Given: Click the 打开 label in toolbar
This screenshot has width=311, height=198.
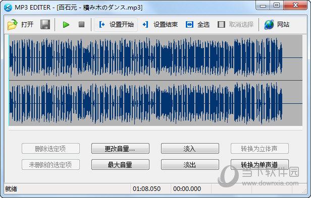Looking at the screenshot, I should (x=27, y=25).
